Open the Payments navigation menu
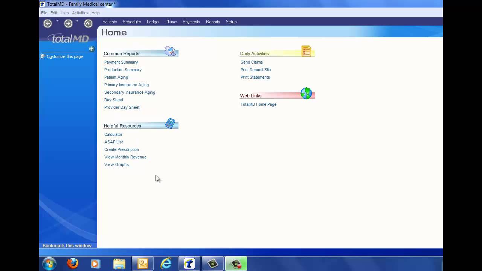The height and width of the screenshot is (271, 482). pyautogui.click(x=191, y=22)
